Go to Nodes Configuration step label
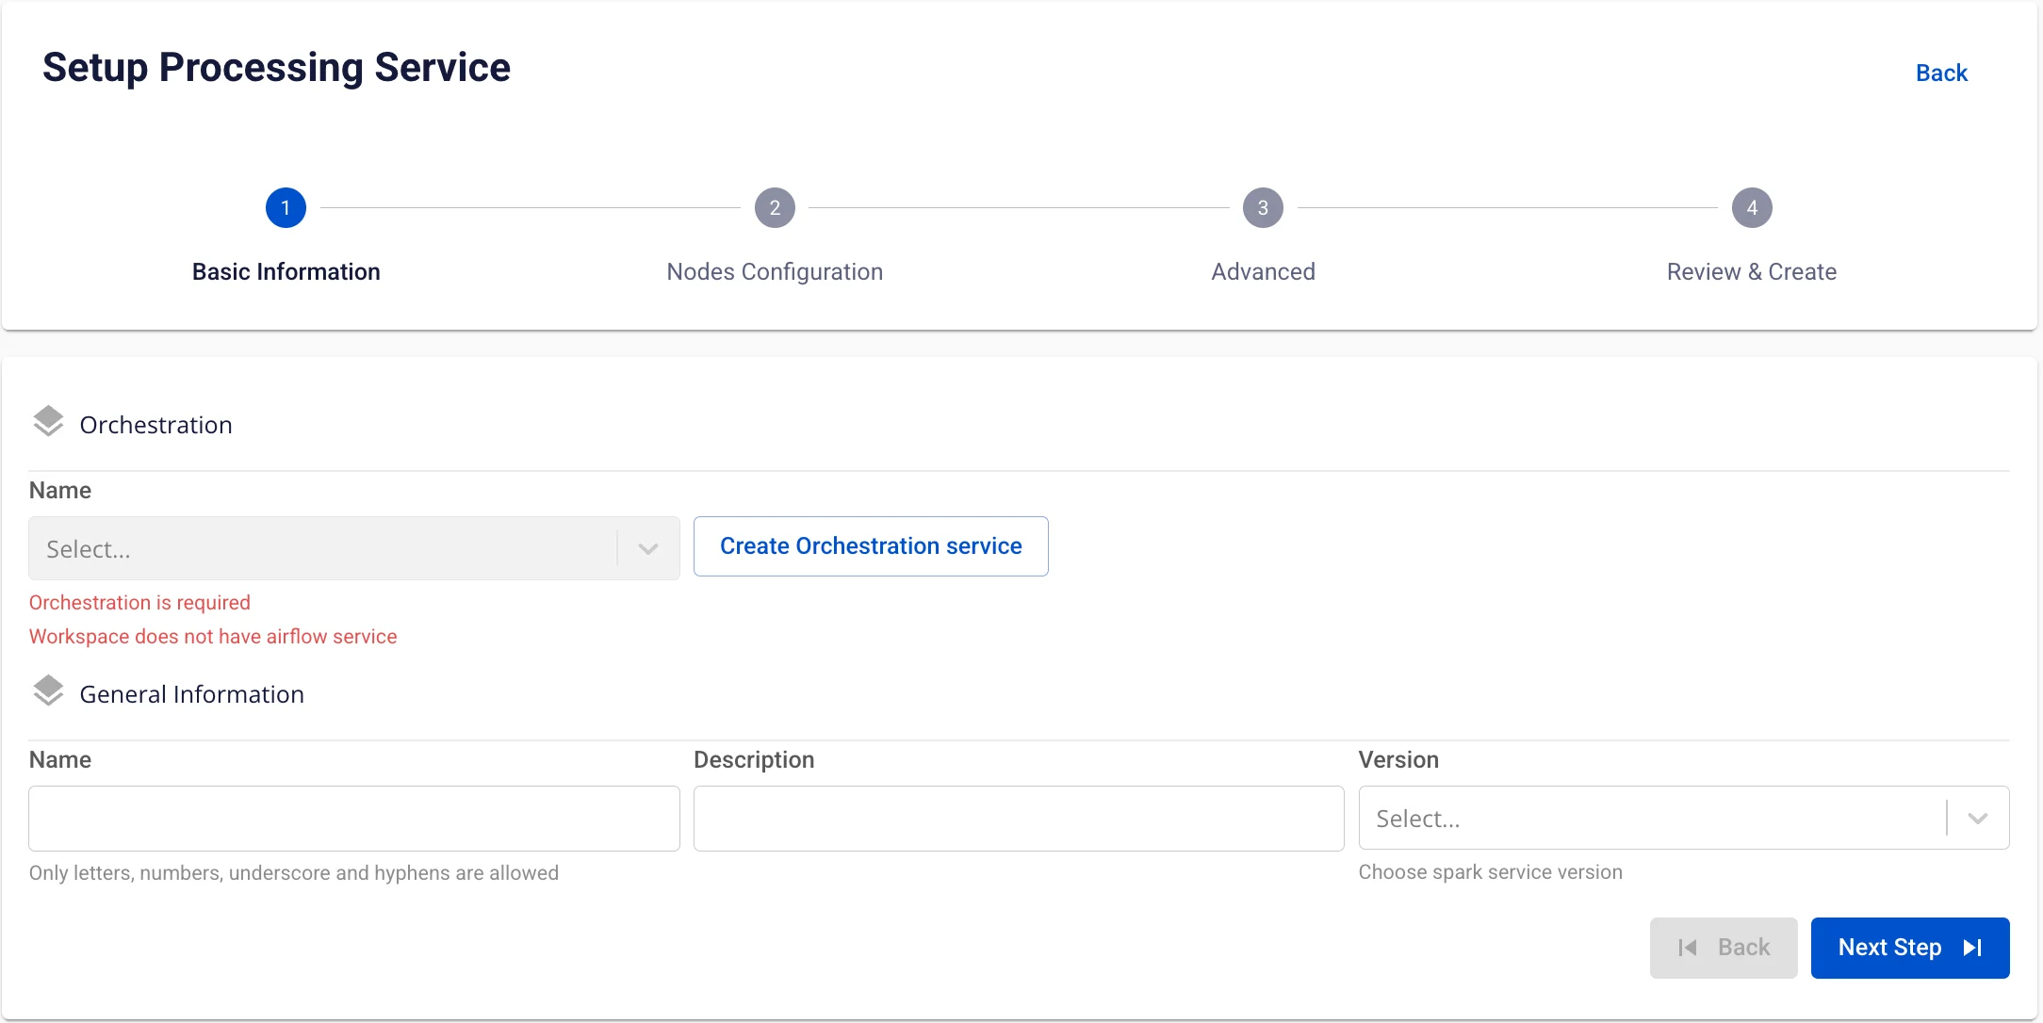2043x1023 pixels. click(x=775, y=272)
